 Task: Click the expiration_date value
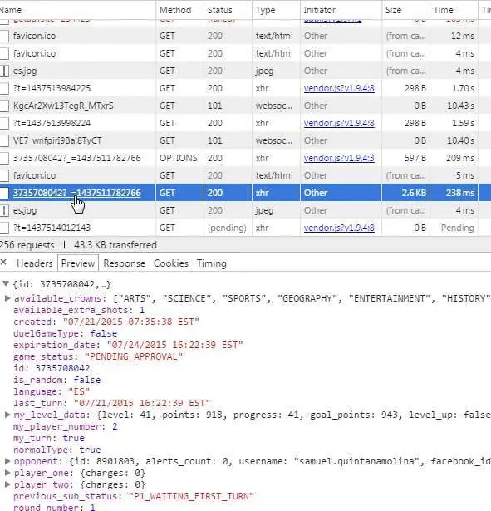click(175, 345)
